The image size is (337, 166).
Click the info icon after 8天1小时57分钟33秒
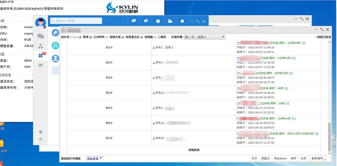[316, 134]
